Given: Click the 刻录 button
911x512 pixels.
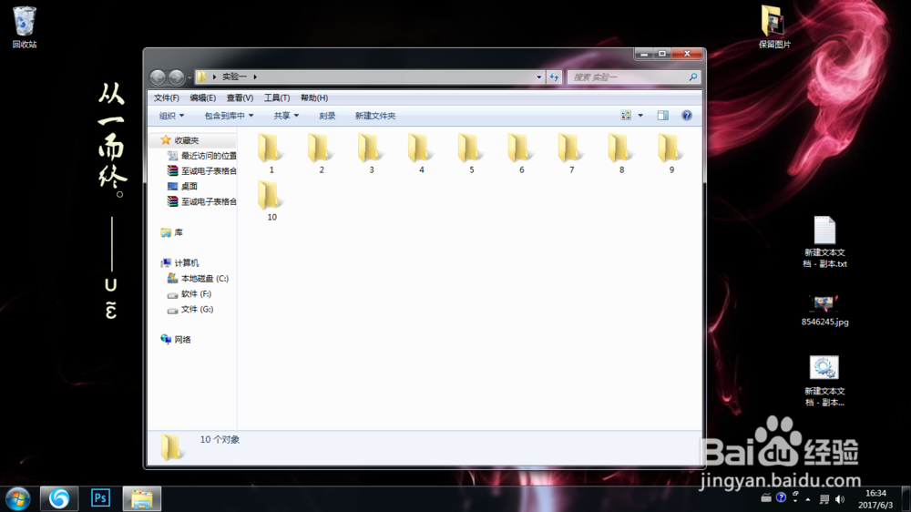Looking at the screenshot, I should (327, 116).
